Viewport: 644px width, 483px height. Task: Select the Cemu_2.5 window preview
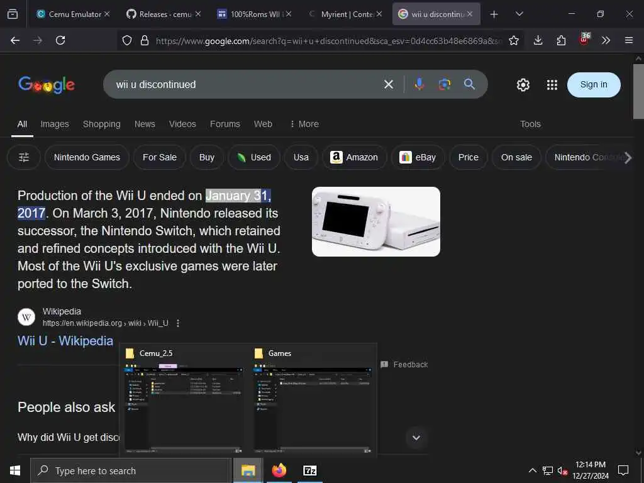(x=184, y=399)
